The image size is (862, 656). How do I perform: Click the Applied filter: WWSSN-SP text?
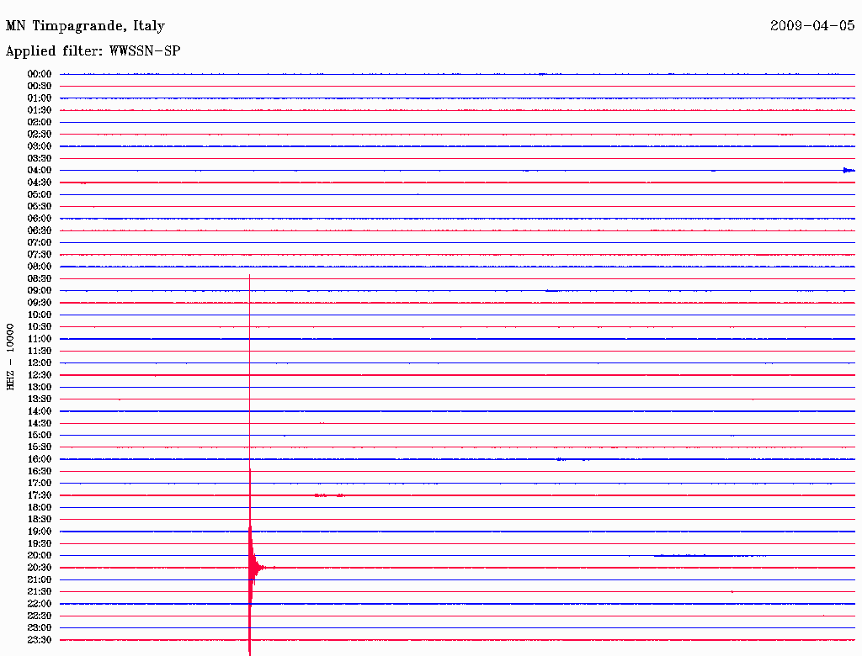(93, 51)
